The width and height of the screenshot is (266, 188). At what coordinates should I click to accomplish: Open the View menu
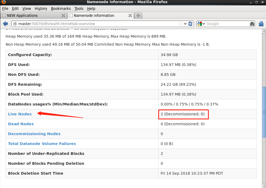(x=27, y=9)
